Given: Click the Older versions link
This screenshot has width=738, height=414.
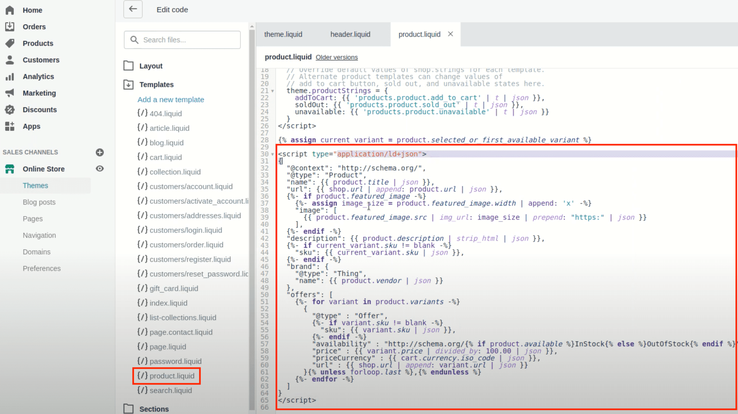Looking at the screenshot, I should pyautogui.click(x=336, y=57).
